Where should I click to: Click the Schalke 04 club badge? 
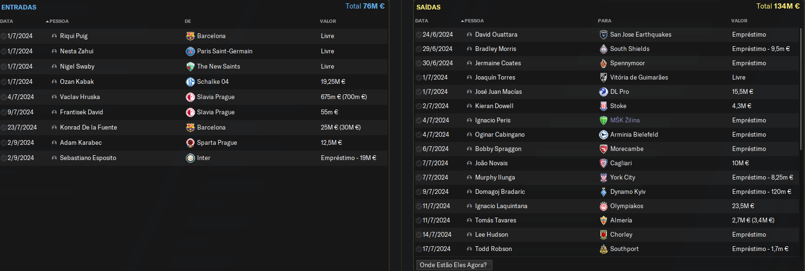click(x=190, y=81)
